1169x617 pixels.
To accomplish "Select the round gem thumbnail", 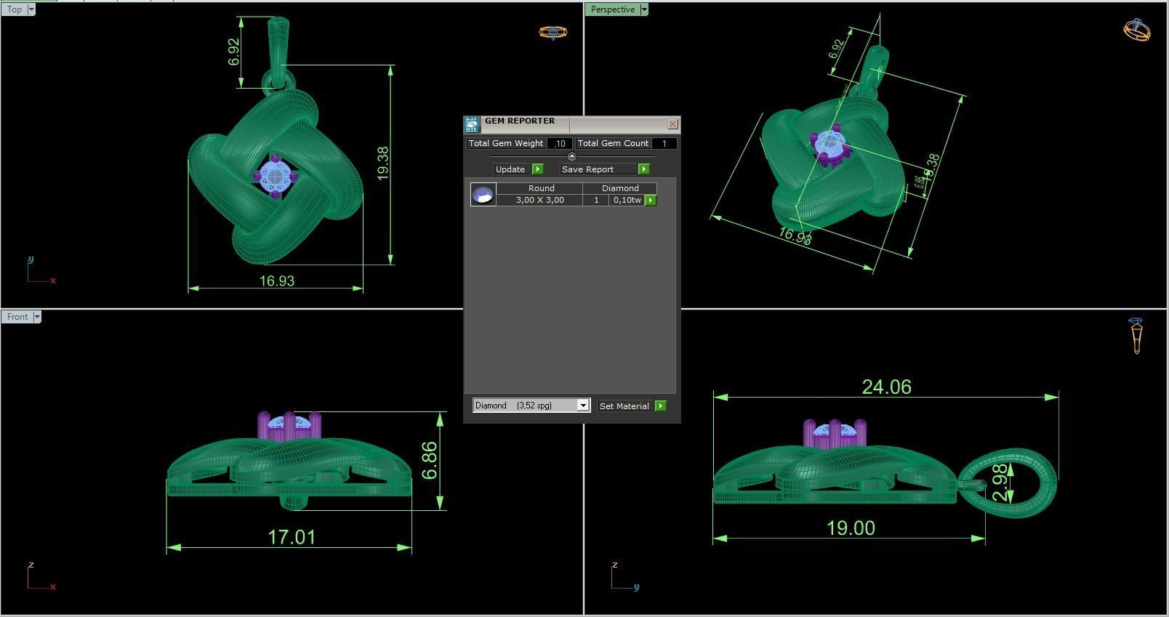I will tap(483, 195).
